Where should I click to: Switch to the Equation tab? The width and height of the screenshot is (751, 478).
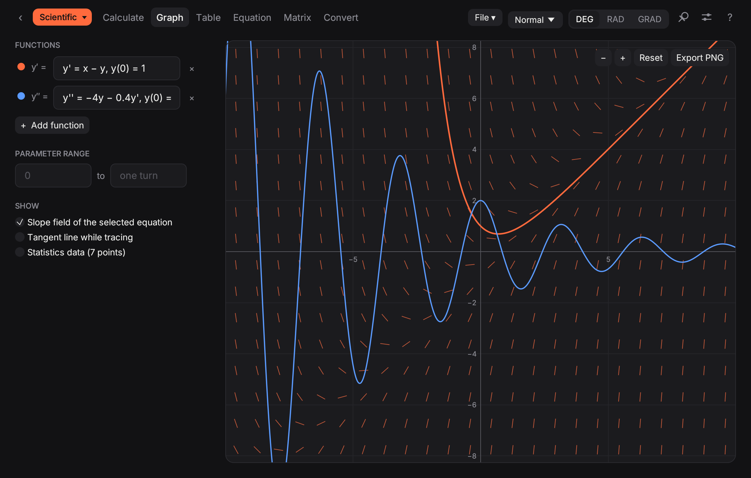tap(252, 17)
